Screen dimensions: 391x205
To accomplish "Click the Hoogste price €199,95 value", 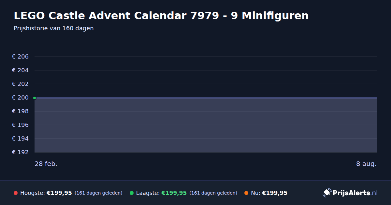I will coord(59,193).
